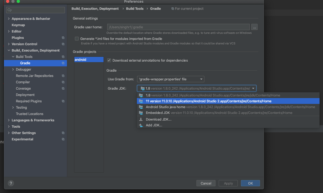Click folder icon beside Embedded JDK entry
This screenshot has height=193, width=323.
pyautogui.click(x=141, y=113)
